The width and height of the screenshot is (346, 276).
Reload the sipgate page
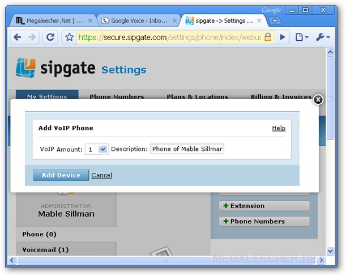[x=50, y=37]
